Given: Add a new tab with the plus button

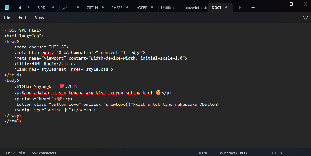Looking at the screenshot, I should (x=253, y=8).
